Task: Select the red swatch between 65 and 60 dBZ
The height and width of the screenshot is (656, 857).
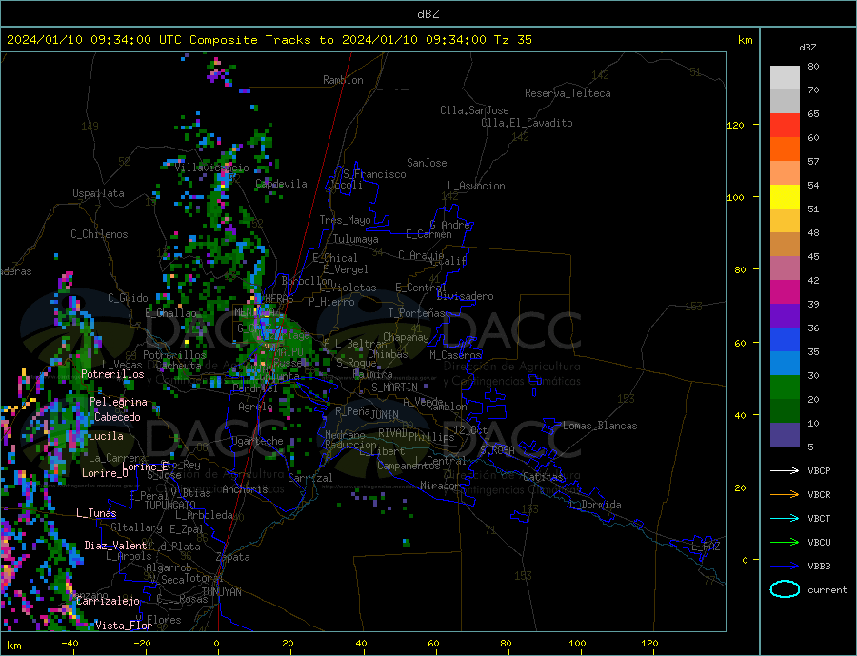Action: [x=785, y=125]
